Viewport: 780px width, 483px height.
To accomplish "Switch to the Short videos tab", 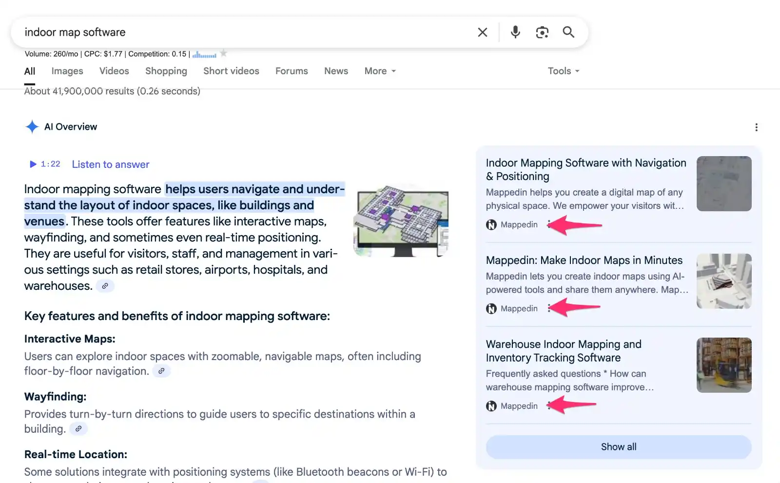I will (231, 71).
